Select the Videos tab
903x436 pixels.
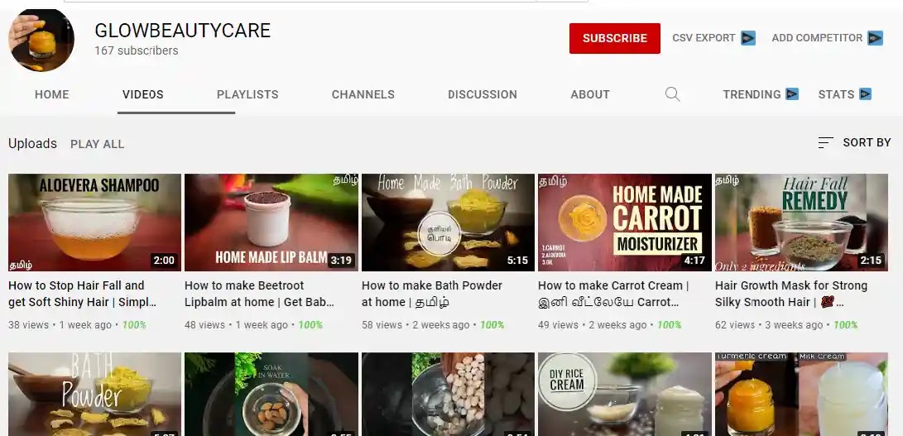(143, 94)
